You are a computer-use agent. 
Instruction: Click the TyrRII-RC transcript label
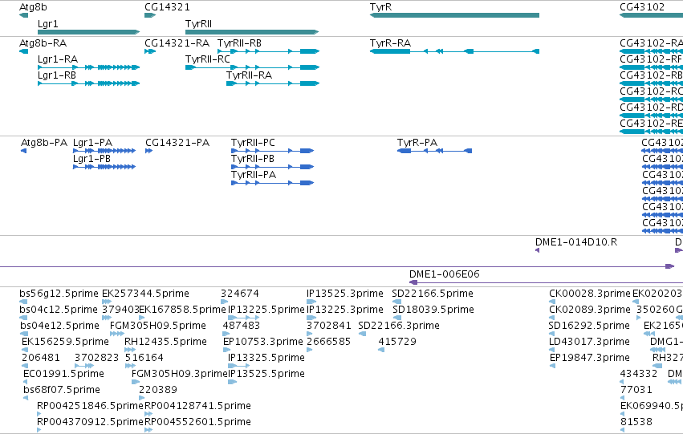tap(208, 59)
